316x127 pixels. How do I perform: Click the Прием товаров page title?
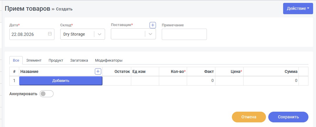(x=27, y=9)
